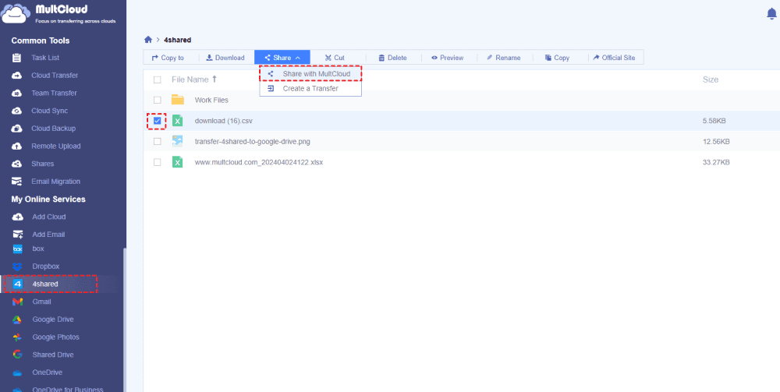
Task: Click the Add Email icon
Action: click(x=17, y=235)
